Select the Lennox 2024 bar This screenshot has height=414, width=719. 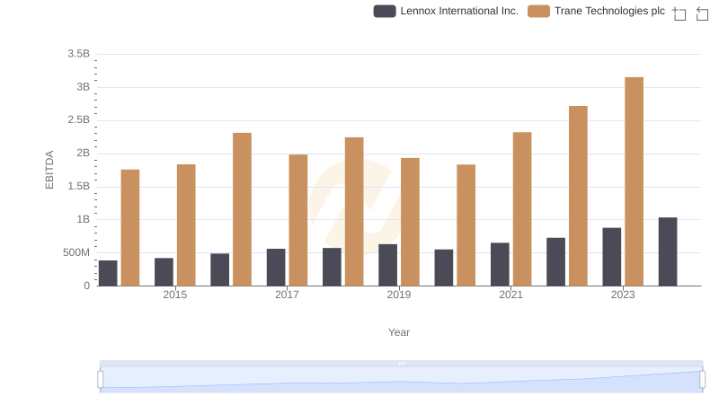click(x=668, y=251)
